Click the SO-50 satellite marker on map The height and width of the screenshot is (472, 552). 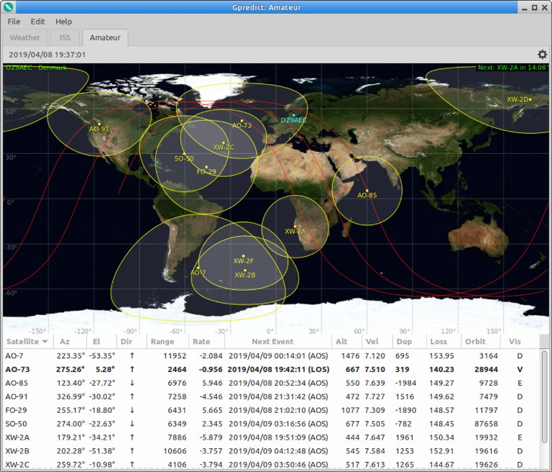[184, 154]
